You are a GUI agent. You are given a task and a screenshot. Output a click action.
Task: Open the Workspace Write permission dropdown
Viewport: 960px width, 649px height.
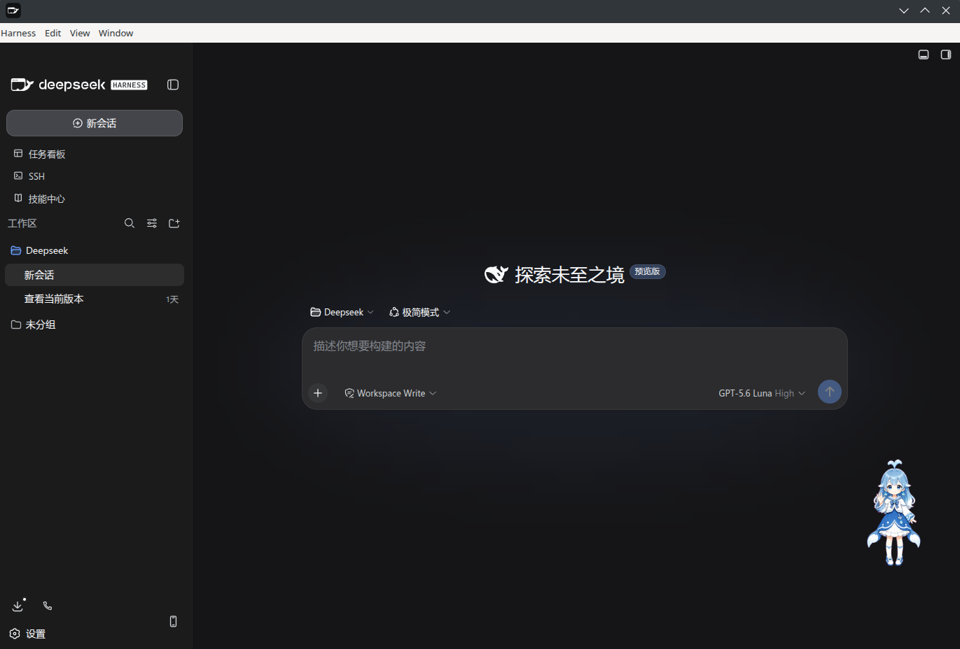390,393
